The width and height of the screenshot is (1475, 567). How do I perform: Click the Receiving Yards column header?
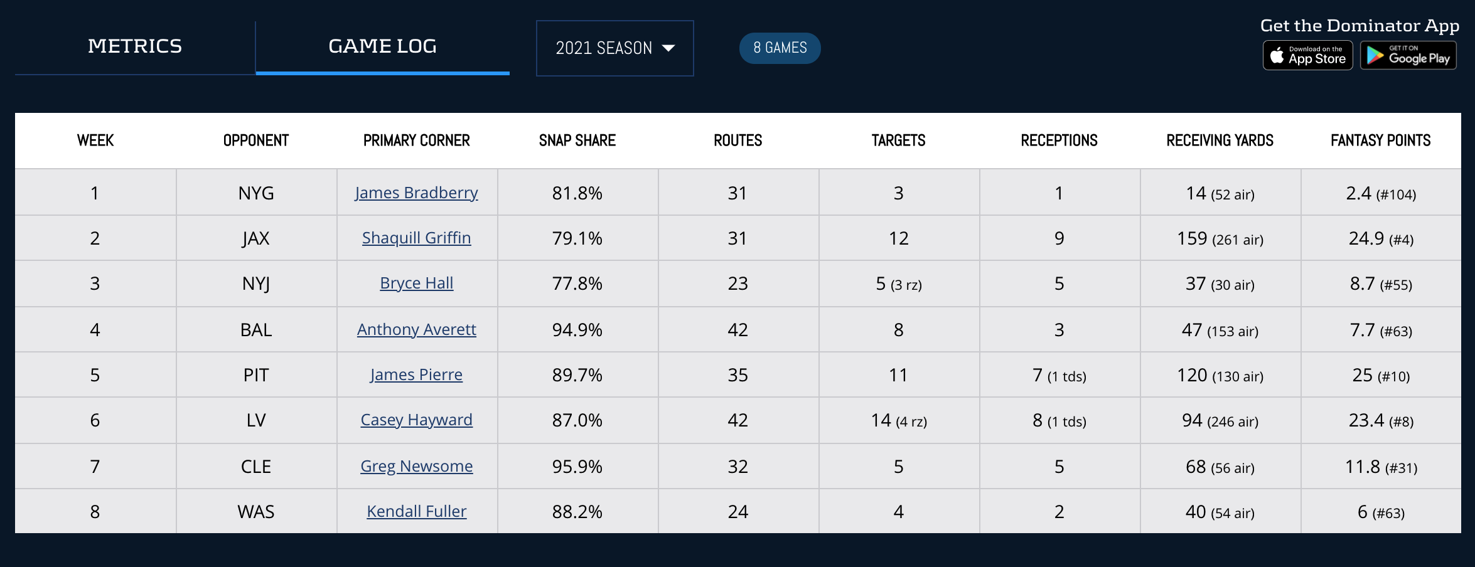coord(1220,140)
